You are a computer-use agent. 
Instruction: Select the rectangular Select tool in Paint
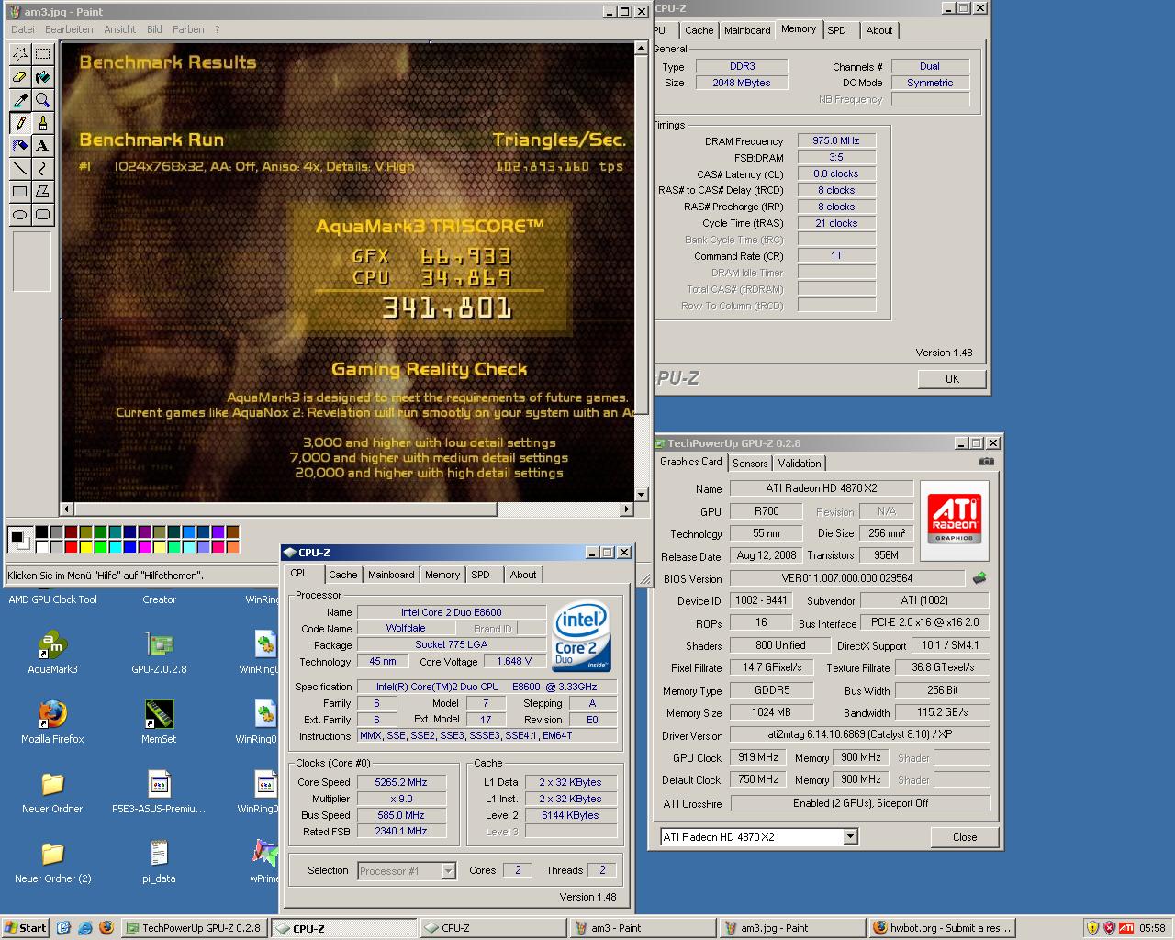point(42,54)
